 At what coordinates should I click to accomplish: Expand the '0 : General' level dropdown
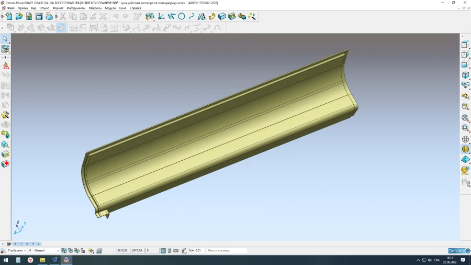click(x=44, y=251)
